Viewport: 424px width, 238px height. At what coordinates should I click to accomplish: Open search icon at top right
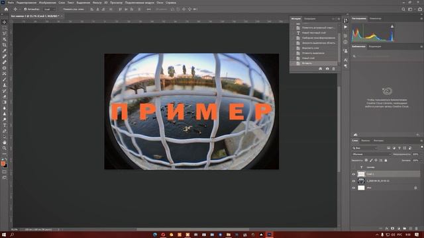coord(403,9)
